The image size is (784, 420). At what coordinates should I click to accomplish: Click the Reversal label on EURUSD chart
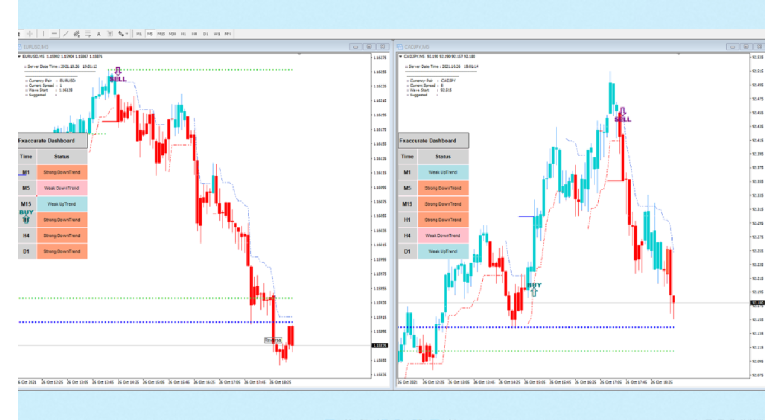coord(273,340)
